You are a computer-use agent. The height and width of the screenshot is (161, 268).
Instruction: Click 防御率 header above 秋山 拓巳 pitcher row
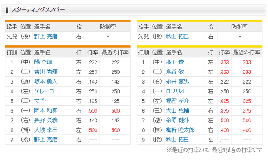pyautogui.click(x=239, y=27)
